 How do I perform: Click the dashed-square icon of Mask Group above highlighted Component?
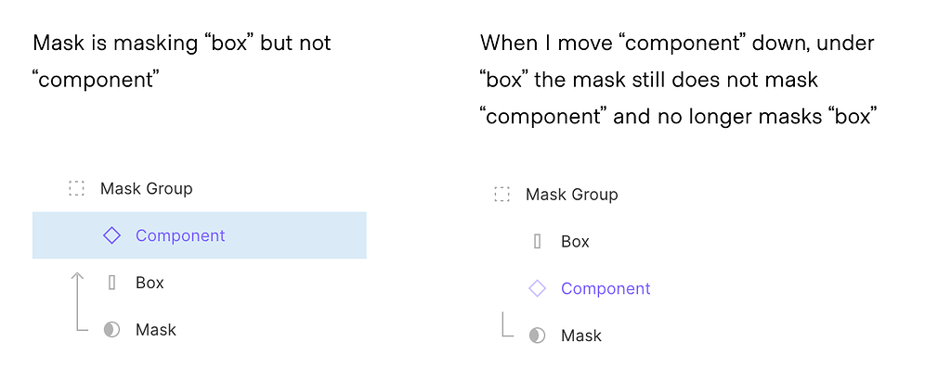pos(76,188)
